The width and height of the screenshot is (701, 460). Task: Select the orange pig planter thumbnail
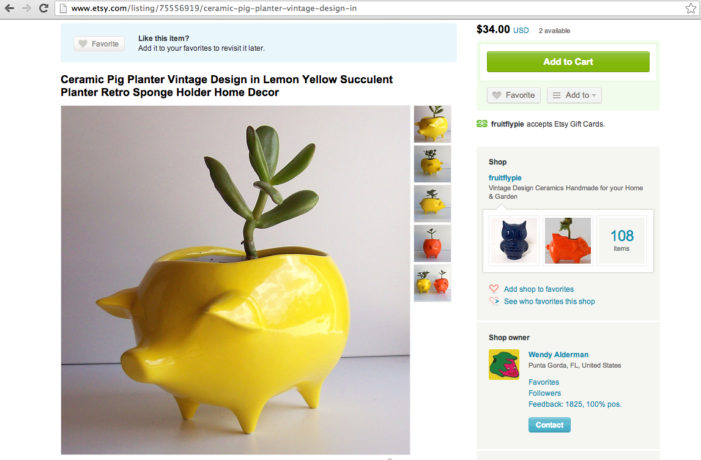432,243
